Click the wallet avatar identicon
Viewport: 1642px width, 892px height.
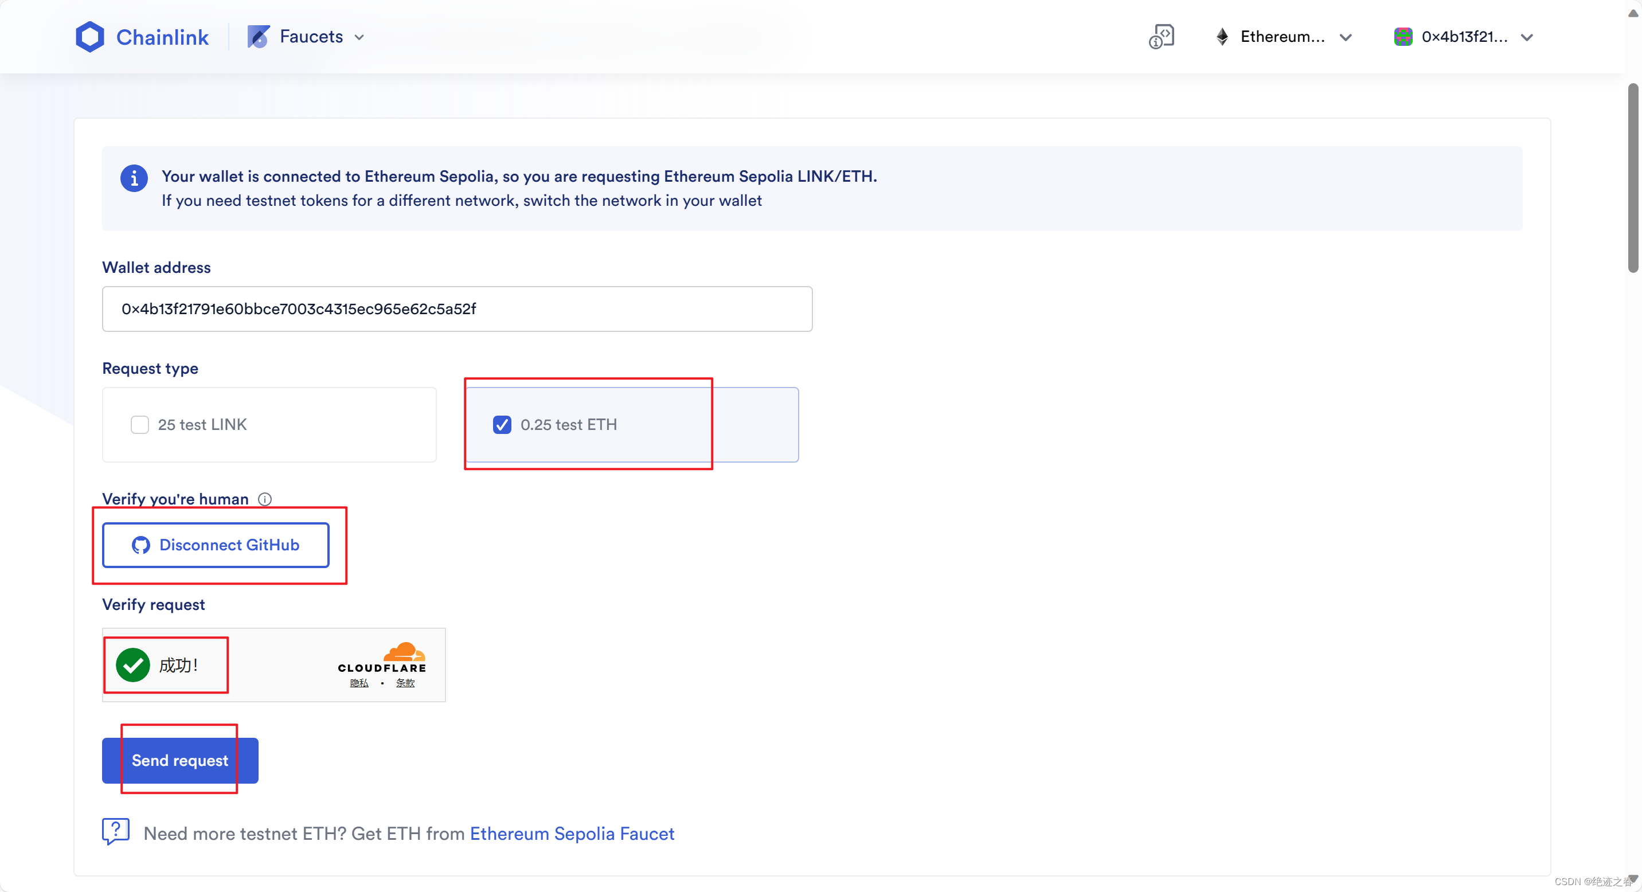(1402, 37)
